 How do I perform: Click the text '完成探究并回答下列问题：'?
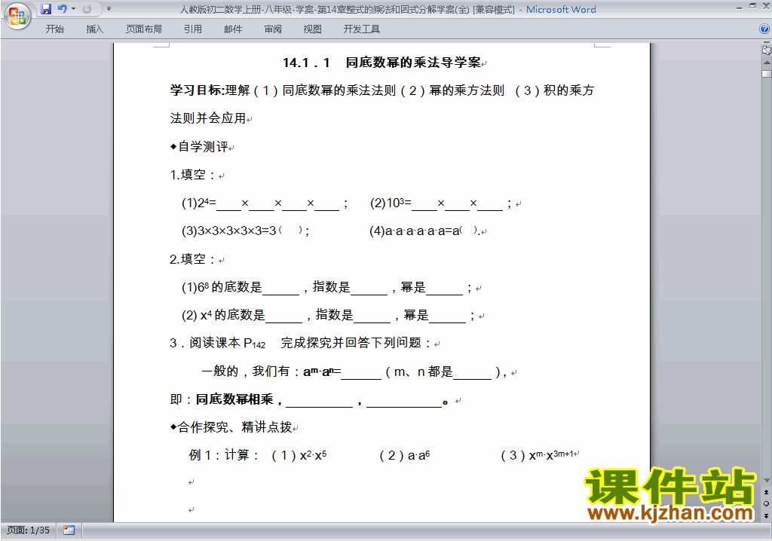[356, 343]
